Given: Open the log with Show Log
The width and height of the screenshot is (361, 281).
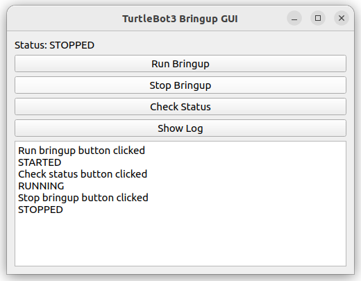Looking at the screenshot, I should (180, 128).
